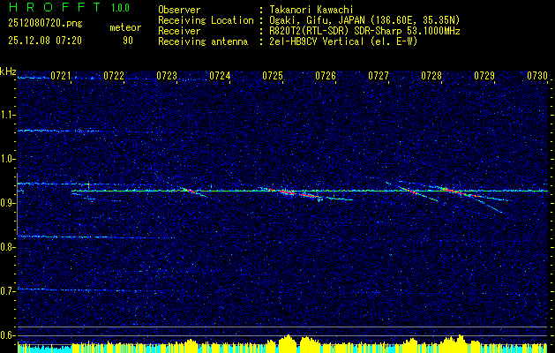Screen dimensions: 555x353
Task: Click the 2el-HB9CV Vertical antenna text
Action: click(343, 41)
